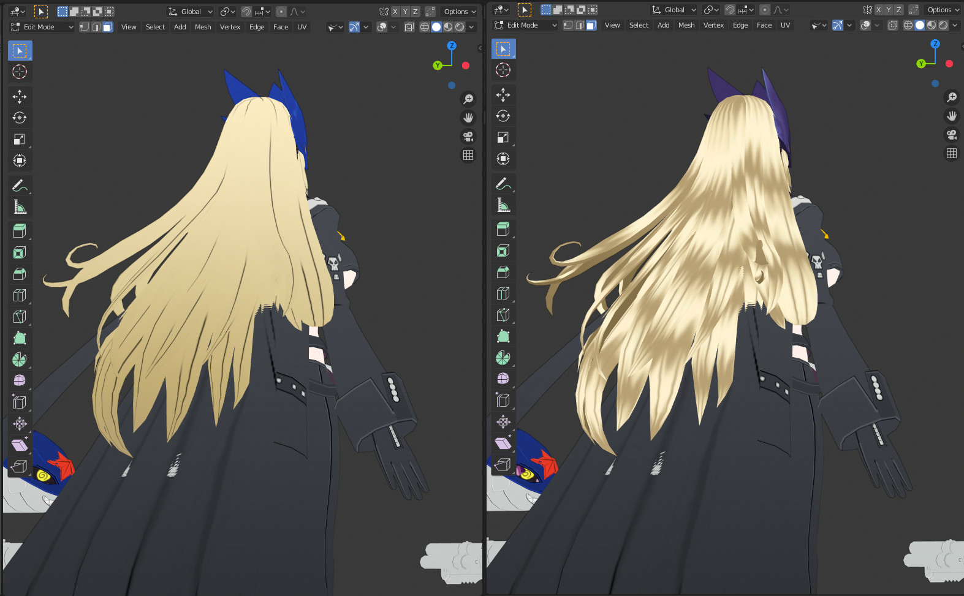Select the Spin tool in right viewport toolbar
The height and width of the screenshot is (596, 964).
(503, 358)
